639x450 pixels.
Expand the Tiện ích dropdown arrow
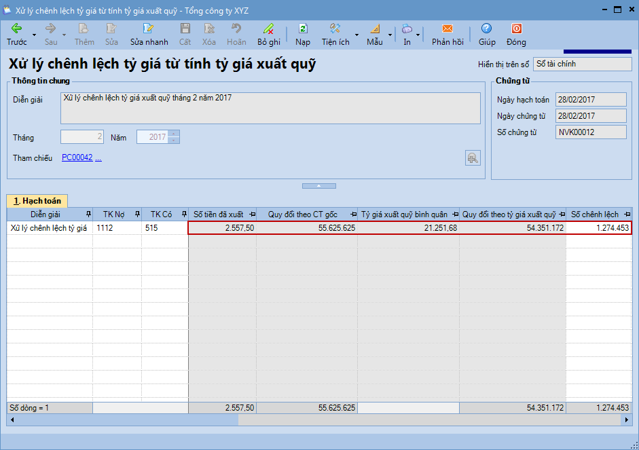(x=357, y=35)
